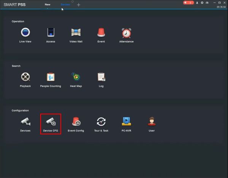The image size is (228, 178).
Task: Open Playback search
Action: point(25,78)
